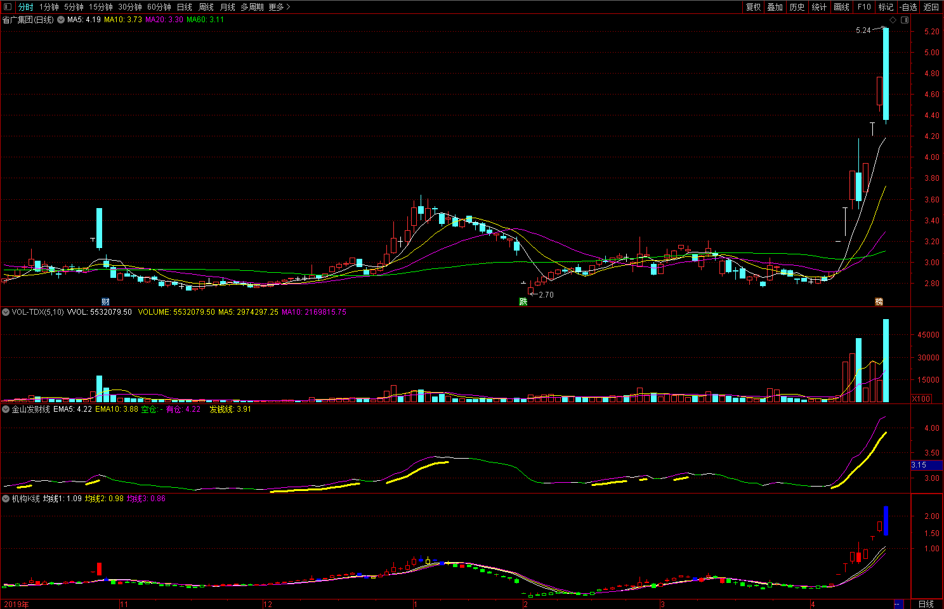This screenshot has height=609, width=944.
Task: Click the 财 financial marker icon
Action: pos(106,301)
